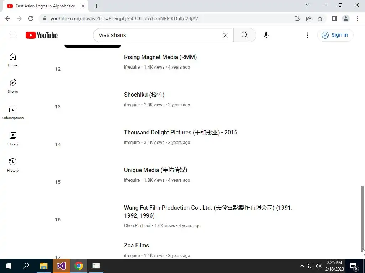The image size is (365, 273).
Task: Bookmark this page with the star
Action: click(320, 18)
